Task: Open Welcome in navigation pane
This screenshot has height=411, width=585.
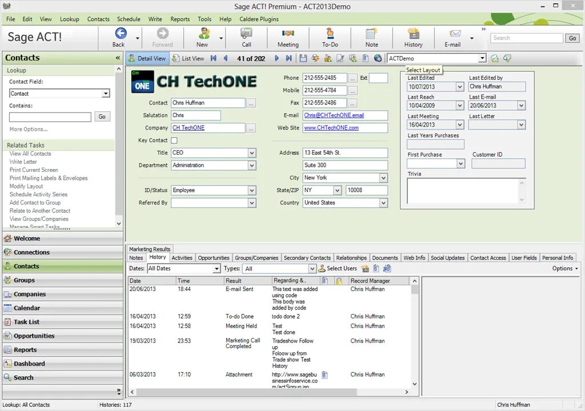Action: (63, 238)
